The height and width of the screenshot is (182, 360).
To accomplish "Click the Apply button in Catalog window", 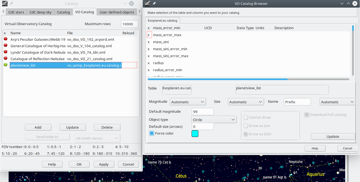I will coord(104,164).
